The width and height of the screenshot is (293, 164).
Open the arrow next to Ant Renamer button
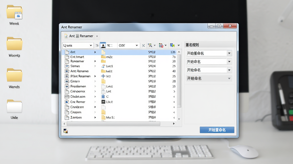click(97, 36)
